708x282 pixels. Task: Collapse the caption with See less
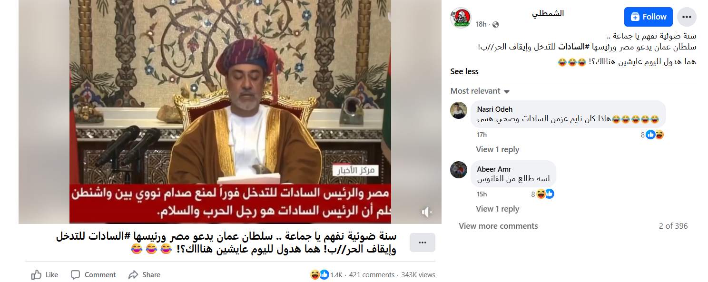(x=464, y=71)
